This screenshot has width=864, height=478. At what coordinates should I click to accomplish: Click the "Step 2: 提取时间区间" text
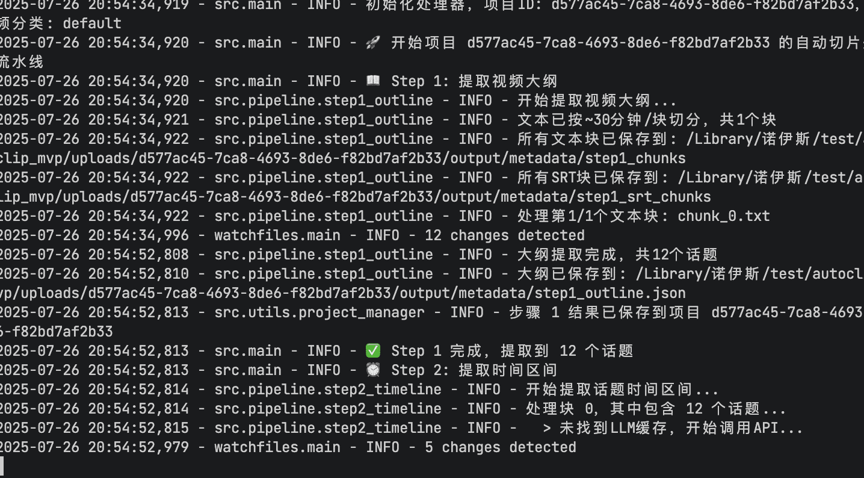tap(474, 370)
